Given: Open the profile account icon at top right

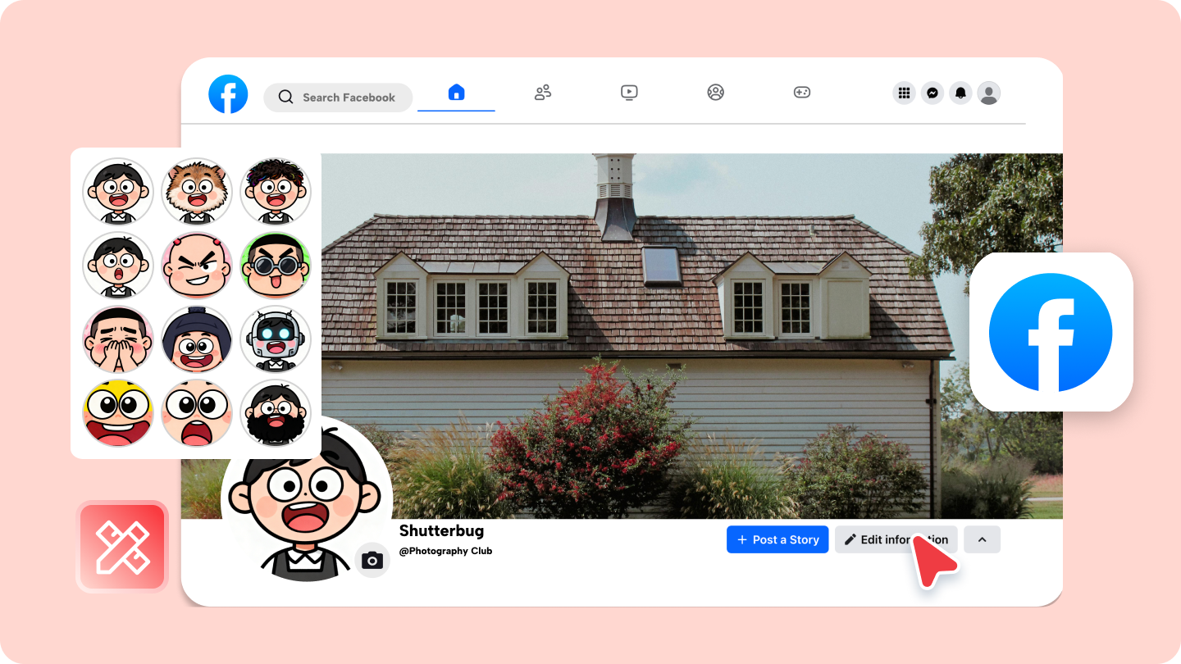Looking at the screenshot, I should (x=989, y=93).
